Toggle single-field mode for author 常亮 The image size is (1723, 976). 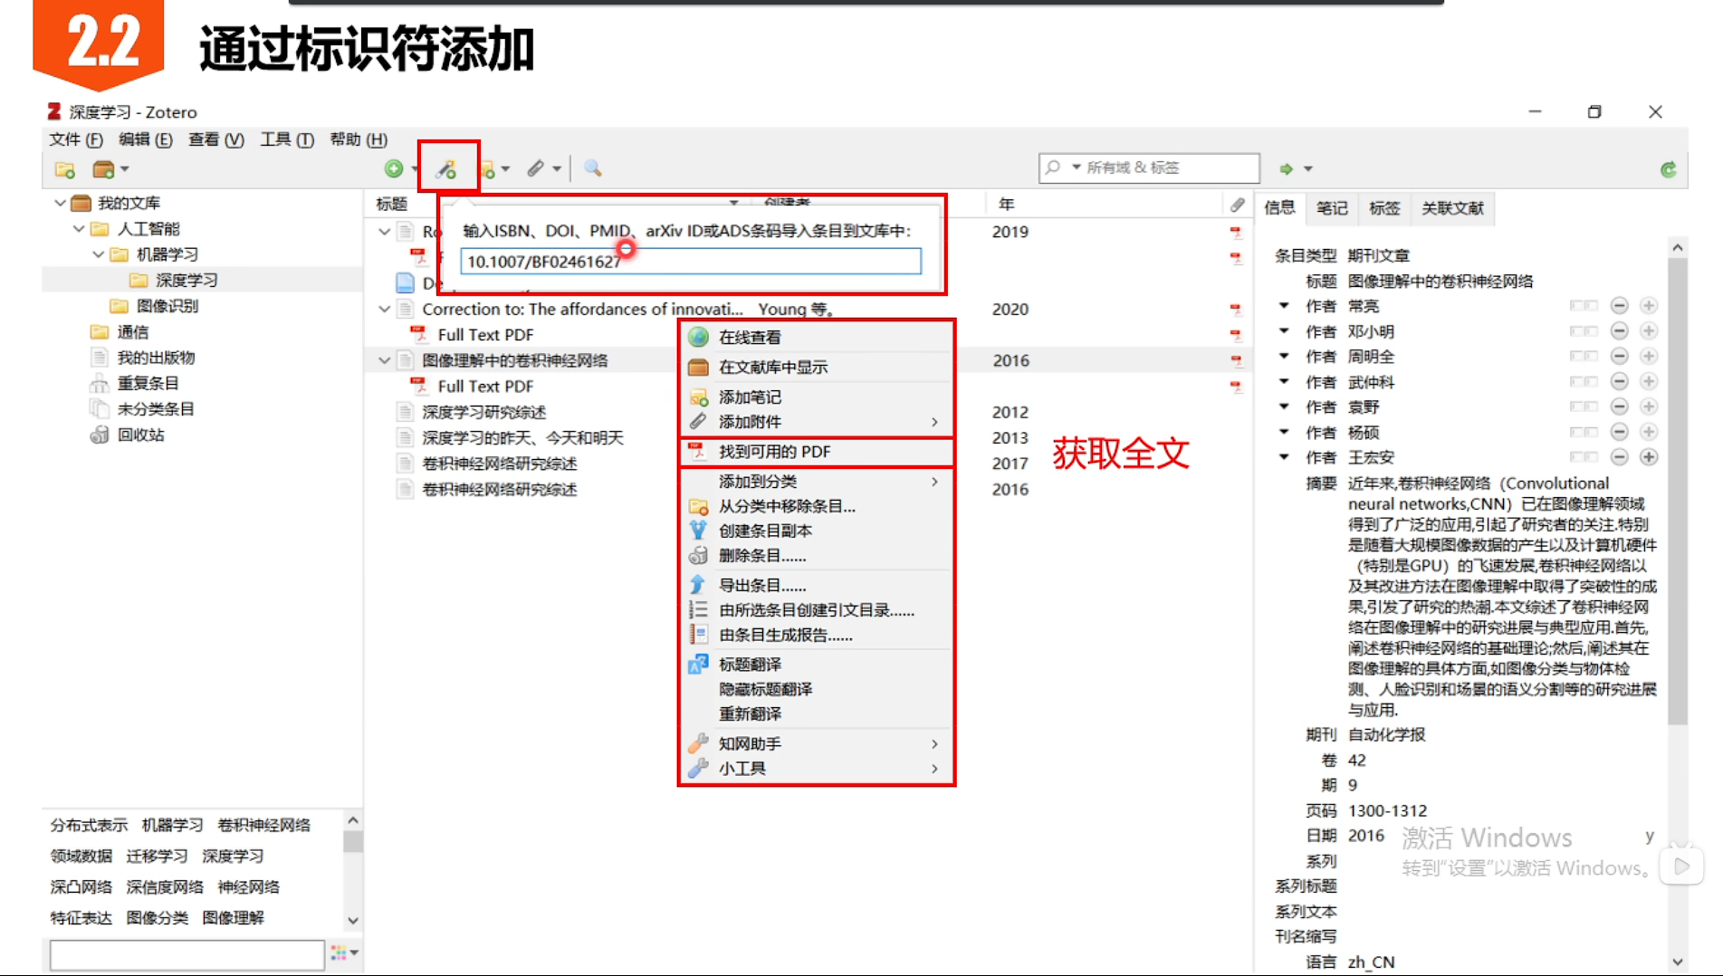tap(1584, 305)
